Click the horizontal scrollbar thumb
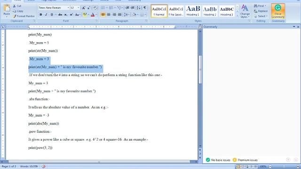 pyautogui.click(x=99, y=162)
